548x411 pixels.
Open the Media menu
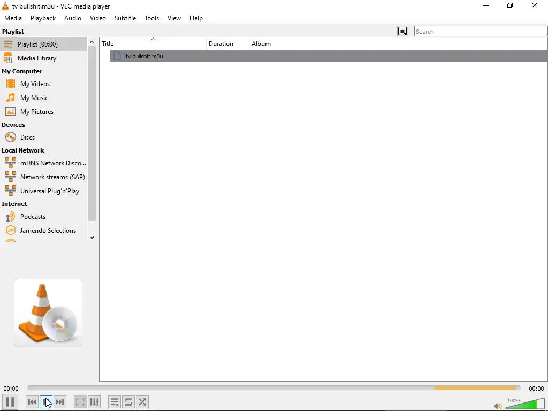coord(13,18)
